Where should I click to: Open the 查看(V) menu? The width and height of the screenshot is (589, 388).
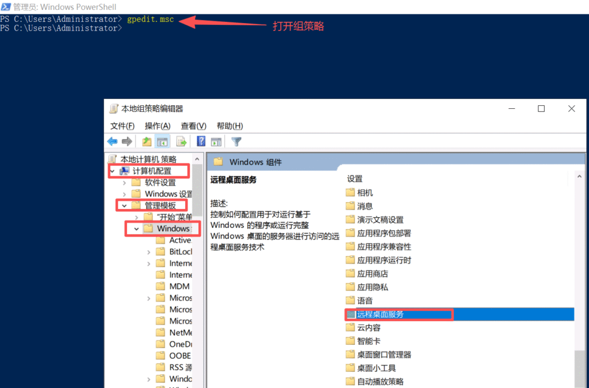(193, 126)
